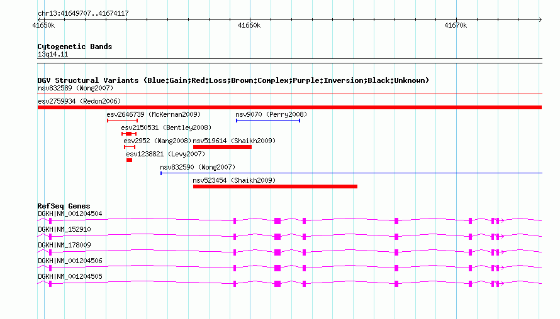Select the esv2150531 (Bentley2008) variant glyph

[129, 134]
